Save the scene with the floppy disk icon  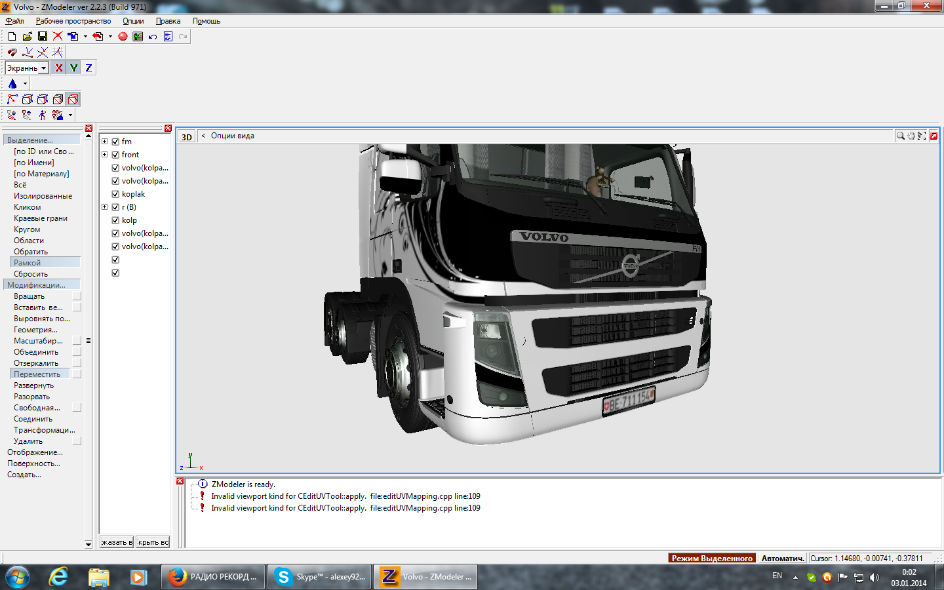pyautogui.click(x=43, y=37)
